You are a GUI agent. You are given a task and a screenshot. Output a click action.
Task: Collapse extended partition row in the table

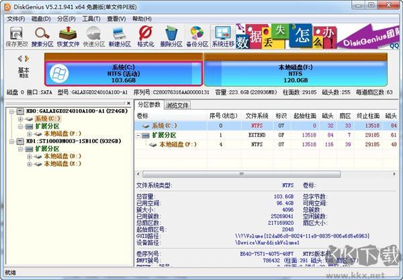(x=138, y=135)
